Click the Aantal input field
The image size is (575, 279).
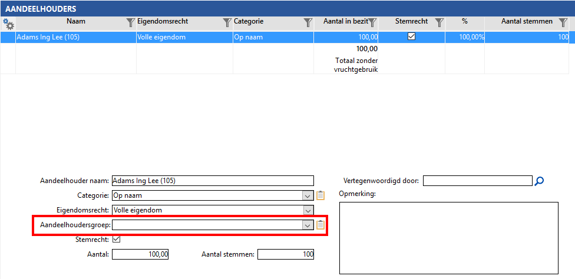pos(140,254)
